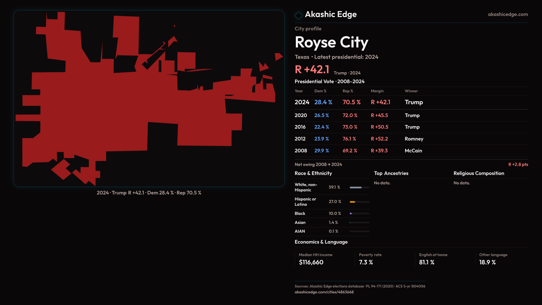Click the Race & Ethnicity section heading
Viewport: 542px width, 305px height.
click(x=313, y=173)
